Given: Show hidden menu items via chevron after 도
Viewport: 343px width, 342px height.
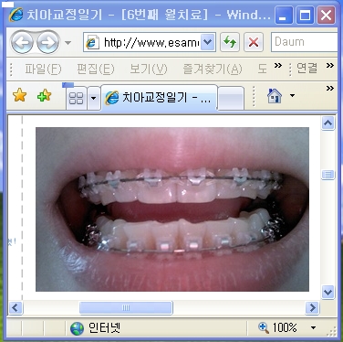Looking at the screenshot, I should tap(277, 65).
